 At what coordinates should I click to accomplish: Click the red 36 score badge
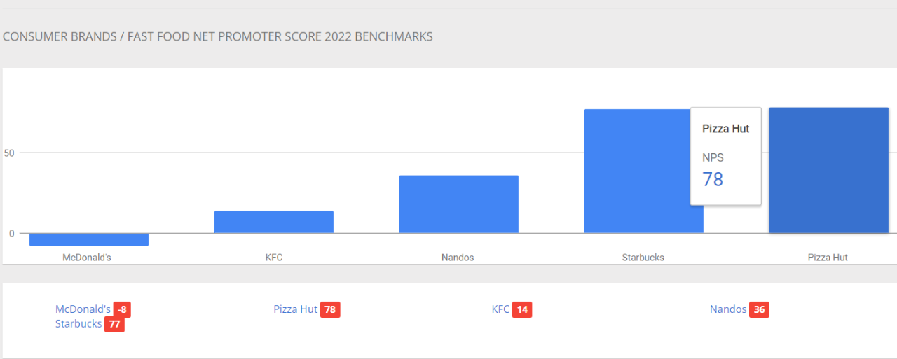(759, 310)
